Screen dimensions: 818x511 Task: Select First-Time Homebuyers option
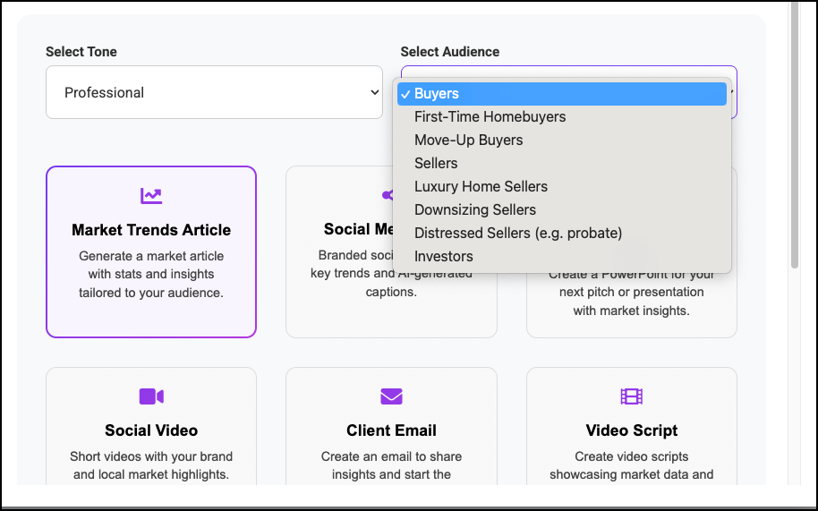[x=490, y=117]
